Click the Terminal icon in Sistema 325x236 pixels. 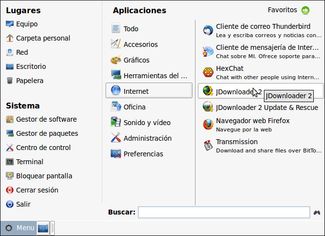click(x=10, y=162)
